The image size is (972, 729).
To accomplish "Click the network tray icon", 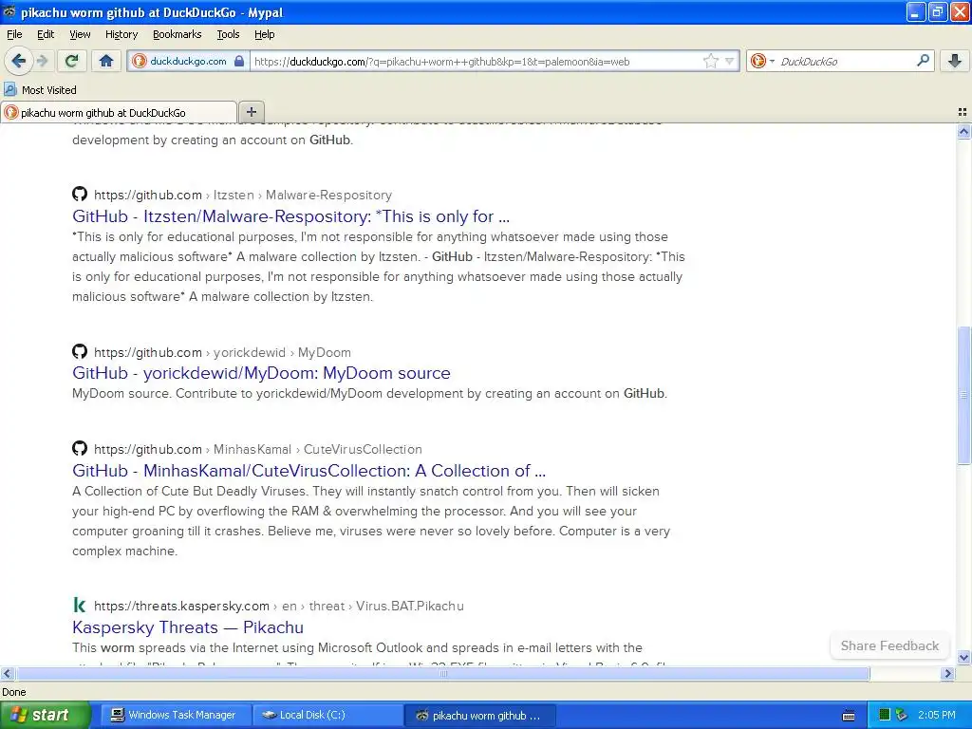I will [902, 715].
